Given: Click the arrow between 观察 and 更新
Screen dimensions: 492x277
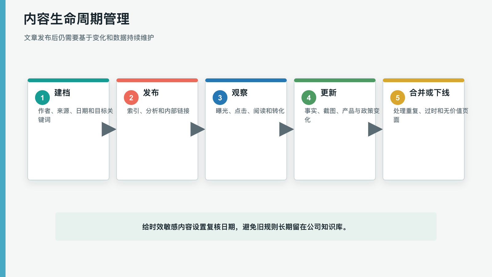Looking at the screenshot, I should [x=287, y=129].
